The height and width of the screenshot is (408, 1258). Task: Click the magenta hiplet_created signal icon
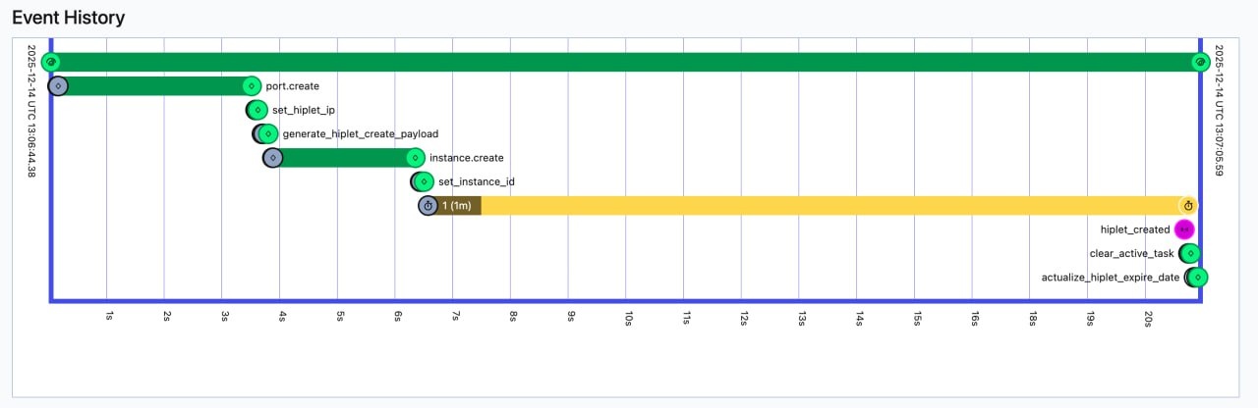click(1184, 229)
